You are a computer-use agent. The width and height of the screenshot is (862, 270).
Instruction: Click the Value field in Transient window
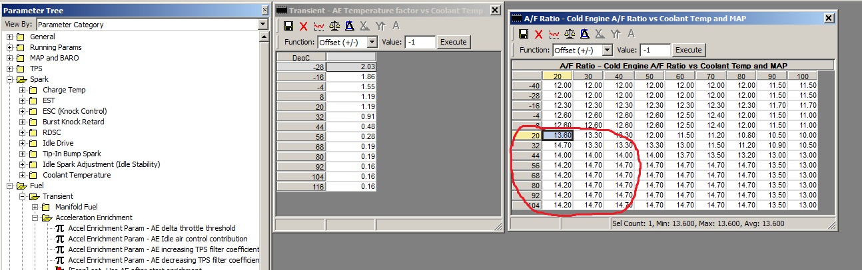[420, 42]
